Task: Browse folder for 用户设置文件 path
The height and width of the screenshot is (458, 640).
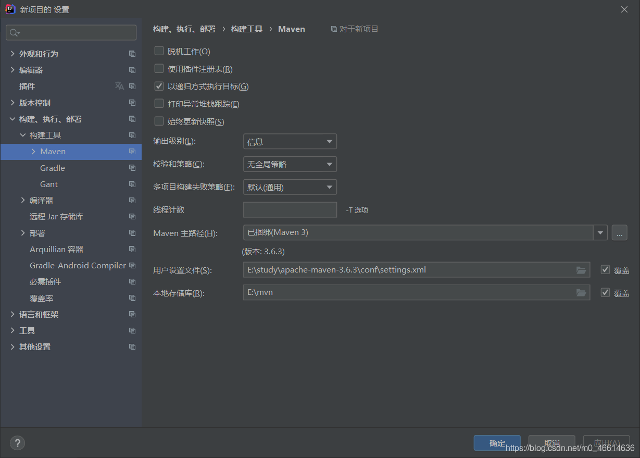Action: [581, 270]
